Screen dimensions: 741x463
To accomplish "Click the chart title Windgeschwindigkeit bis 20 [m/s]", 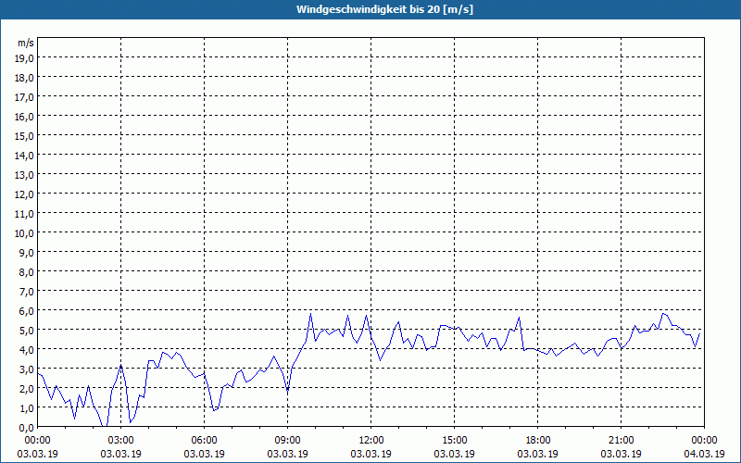I will [384, 9].
